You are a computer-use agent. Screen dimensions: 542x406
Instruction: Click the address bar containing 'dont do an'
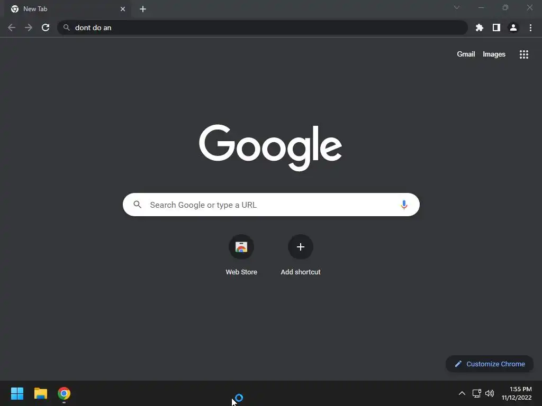pos(263,27)
